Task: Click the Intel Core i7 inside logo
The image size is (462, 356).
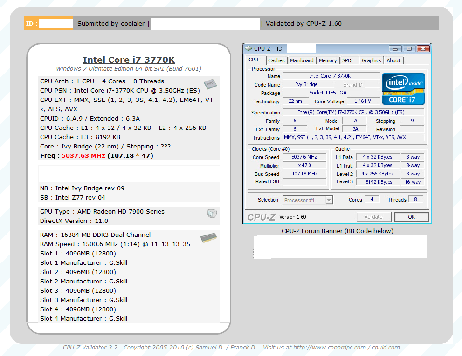Action: point(403,89)
